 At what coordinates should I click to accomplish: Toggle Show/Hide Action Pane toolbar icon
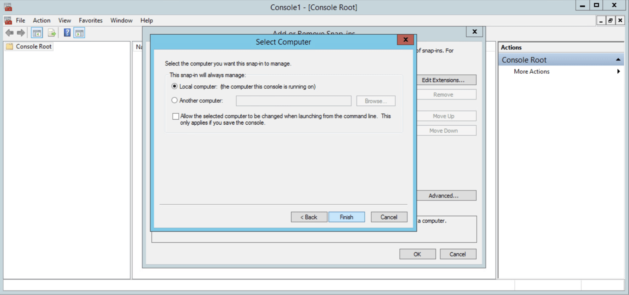coord(79,33)
